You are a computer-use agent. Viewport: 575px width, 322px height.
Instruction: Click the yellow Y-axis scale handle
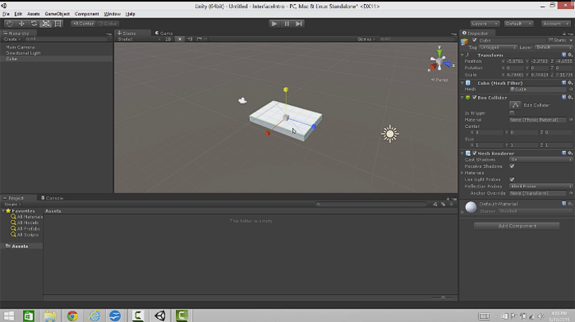pos(286,90)
